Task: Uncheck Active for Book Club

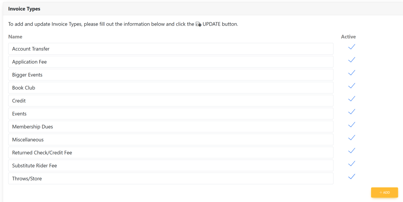Action: point(351,86)
